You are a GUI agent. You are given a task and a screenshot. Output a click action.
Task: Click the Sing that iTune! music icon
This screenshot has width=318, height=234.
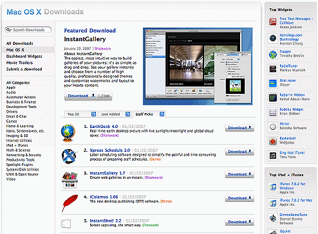tap(273, 156)
